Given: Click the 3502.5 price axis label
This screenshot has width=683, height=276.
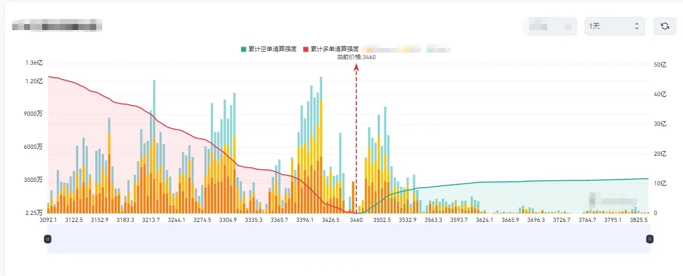Looking at the screenshot, I should click(x=382, y=220).
